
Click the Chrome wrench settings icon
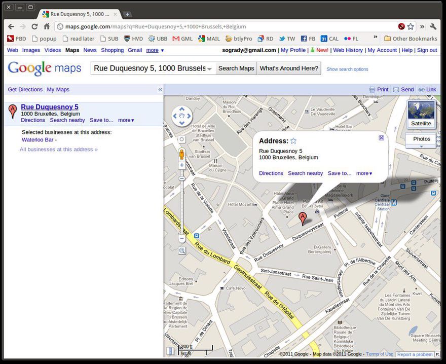tap(433, 26)
